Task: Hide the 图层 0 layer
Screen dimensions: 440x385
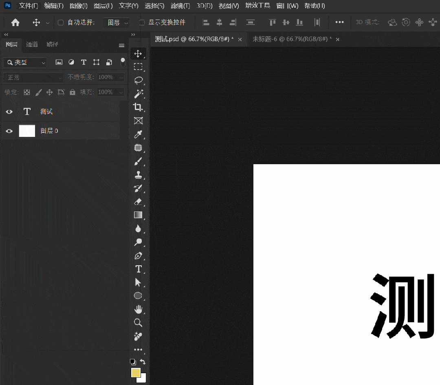Action: point(9,131)
